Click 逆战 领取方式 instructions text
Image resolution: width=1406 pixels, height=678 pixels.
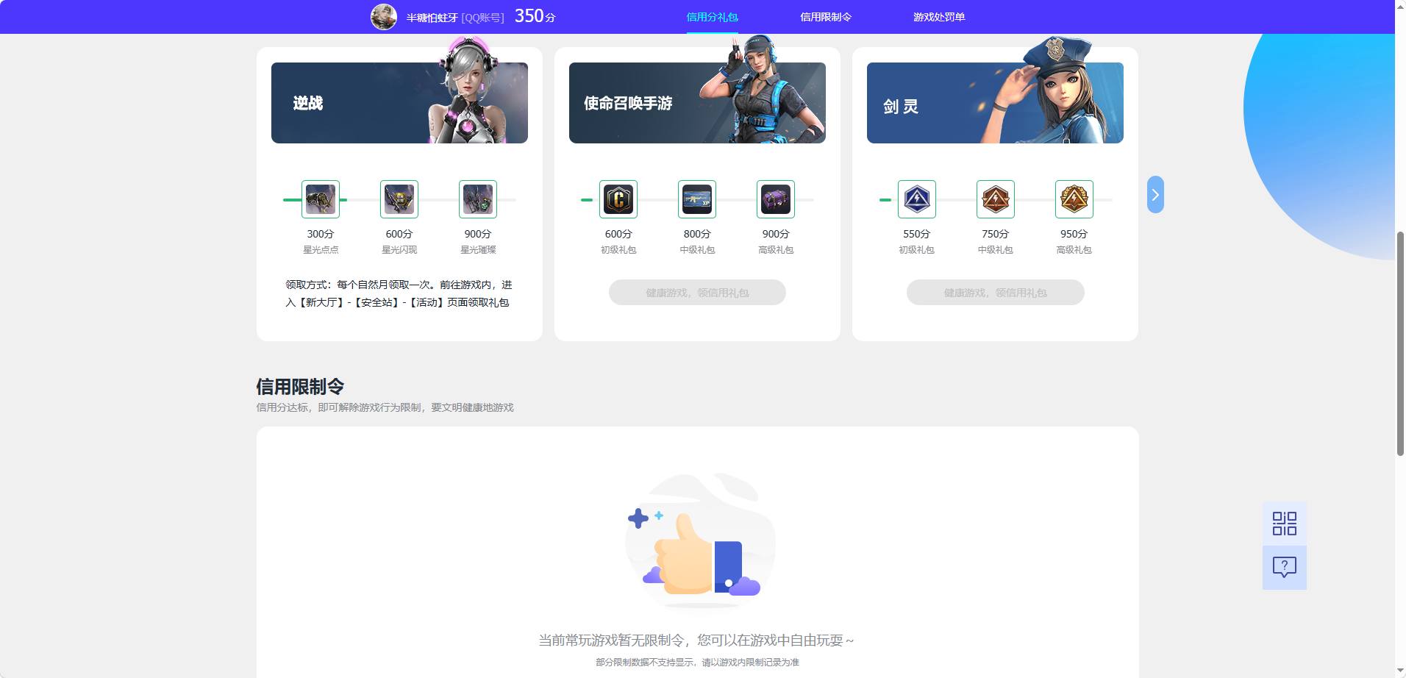[399, 293]
